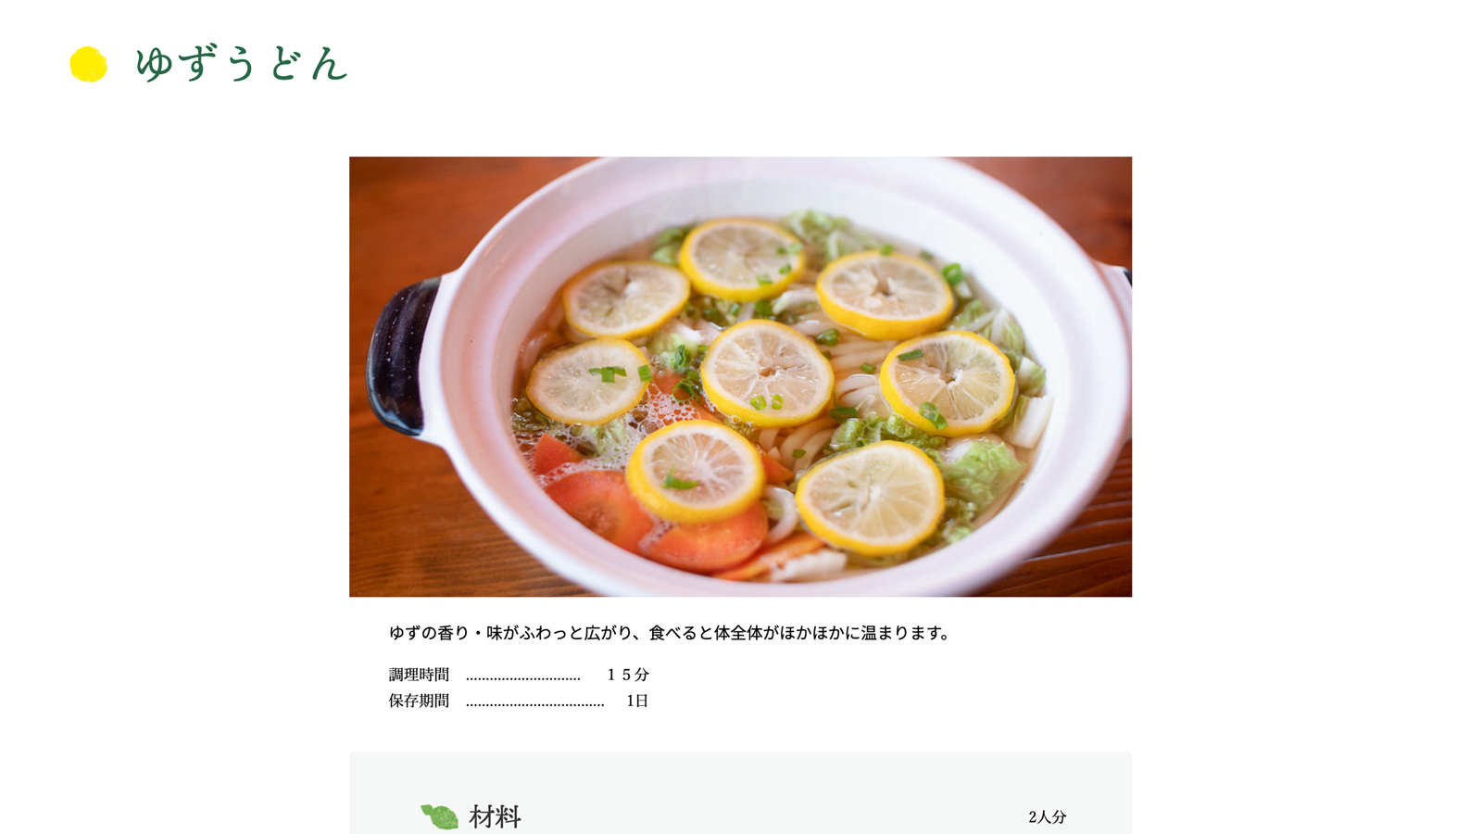Click the 保存期間 label

[419, 701]
